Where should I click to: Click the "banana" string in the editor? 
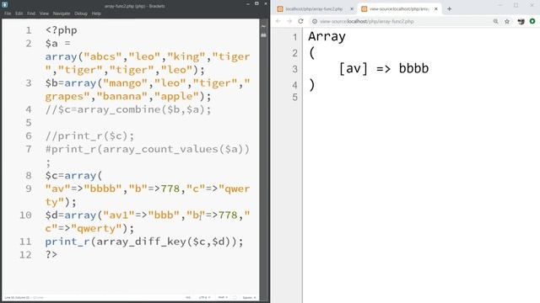pos(121,96)
